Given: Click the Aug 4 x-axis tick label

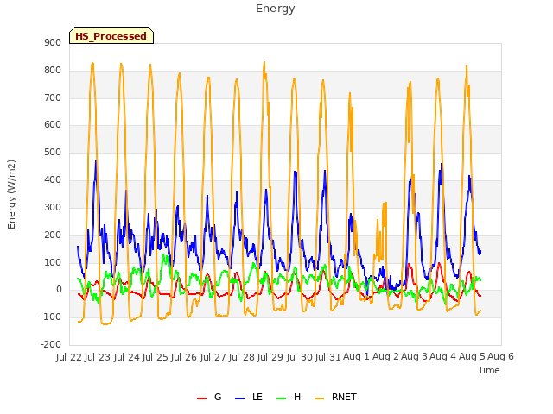Looking at the screenshot, I should pos(442,357).
